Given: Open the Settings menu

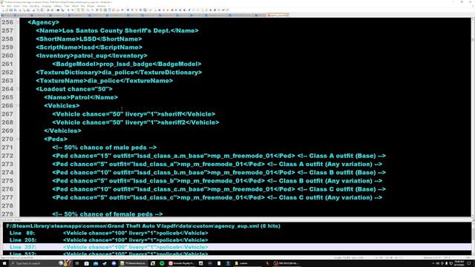Looking at the screenshot, I should tap(58, 6).
